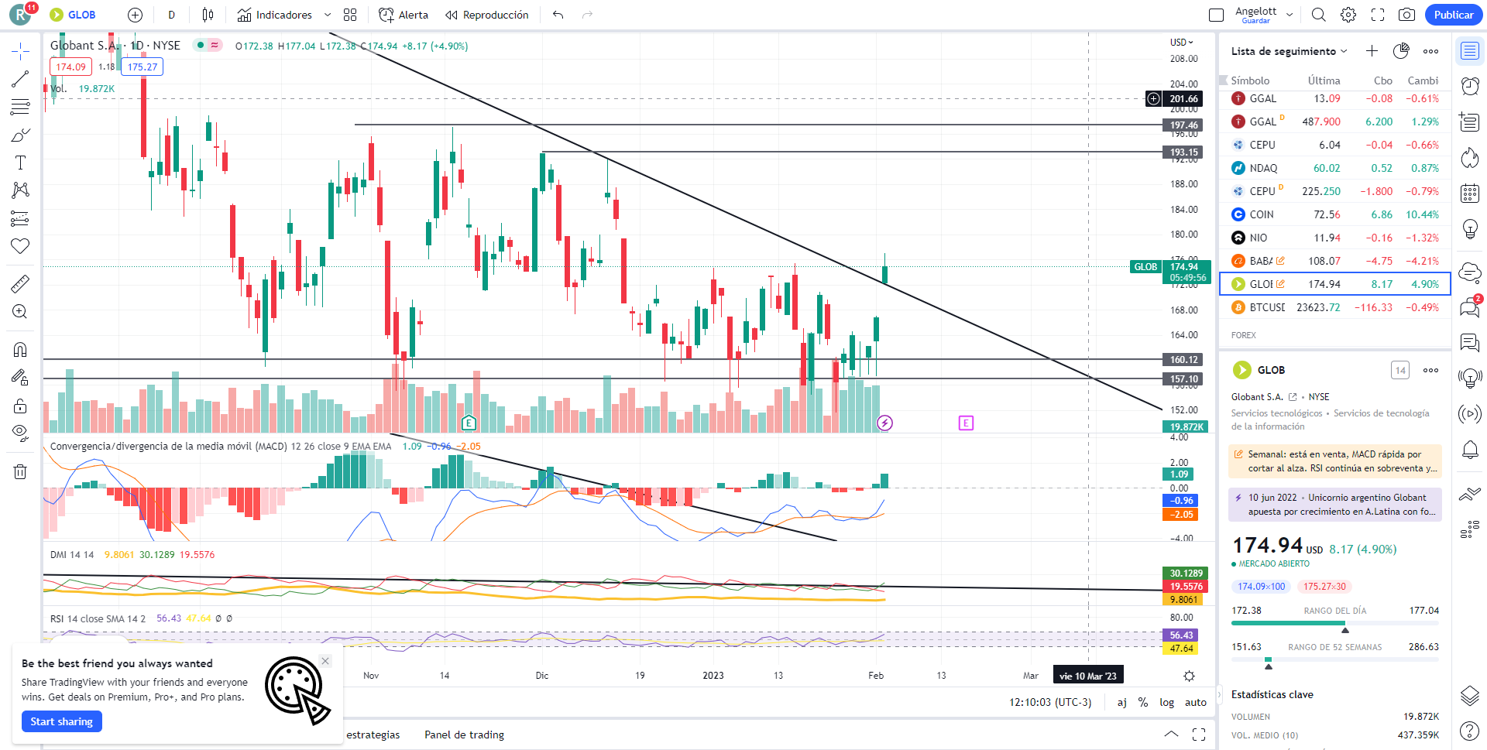Open the Indicadores menu
The height and width of the screenshot is (750, 1487).
pos(275,15)
